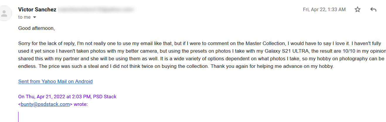The height and width of the screenshot is (122, 386).
Task: Click the purple quoted-text vertical bar
Action: click(18, 117)
